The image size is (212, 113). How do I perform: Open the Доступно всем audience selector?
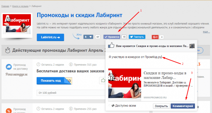124,106
